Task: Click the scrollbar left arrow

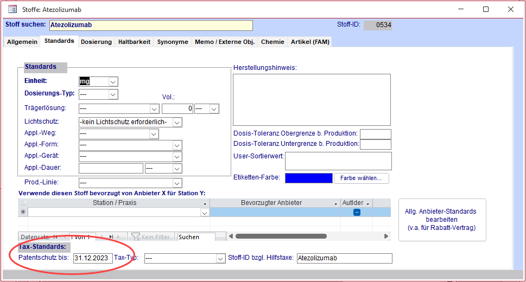Action: pos(231,236)
